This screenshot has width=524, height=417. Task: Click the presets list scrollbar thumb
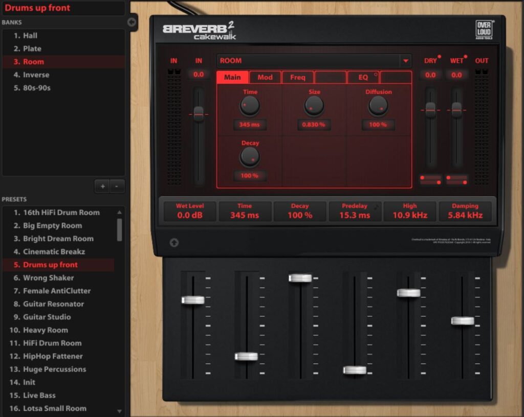(x=119, y=229)
